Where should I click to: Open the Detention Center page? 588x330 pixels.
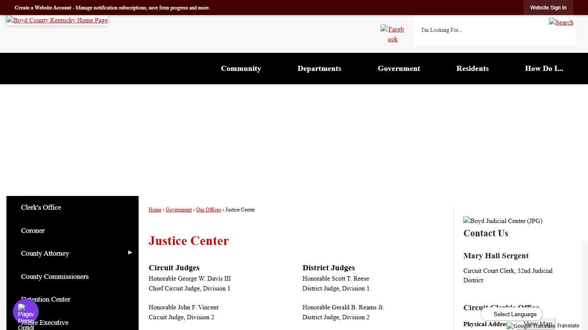[x=46, y=299]
